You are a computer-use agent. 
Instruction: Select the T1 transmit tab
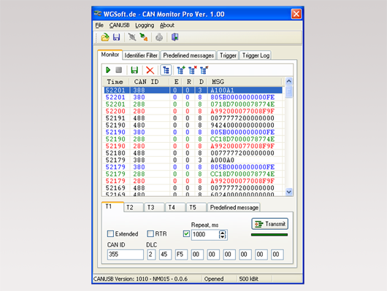pyautogui.click(x=112, y=206)
